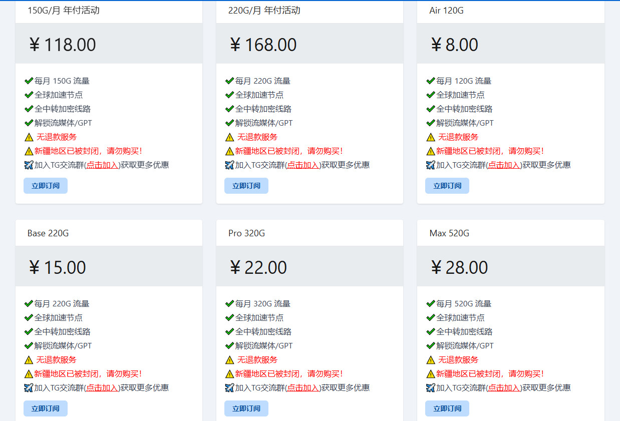Click warning icon beside 新疆地区已被封闭 in Max 520G
The width and height of the screenshot is (620, 421).
click(430, 374)
